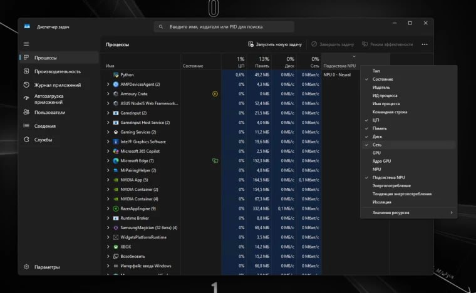This screenshot has height=293, width=476.
Task: Click the WidgetsPlatformRuntime process icon
Action: 116,237
